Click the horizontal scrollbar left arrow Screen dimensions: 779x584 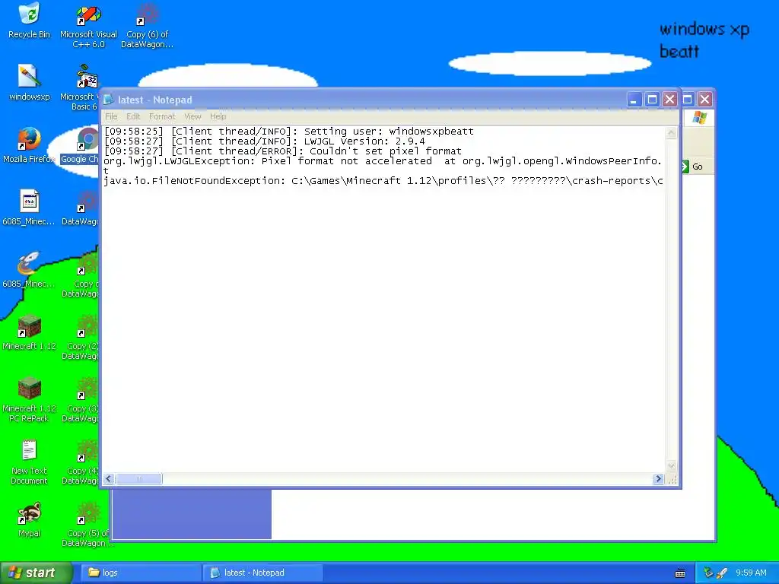point(109,479)
